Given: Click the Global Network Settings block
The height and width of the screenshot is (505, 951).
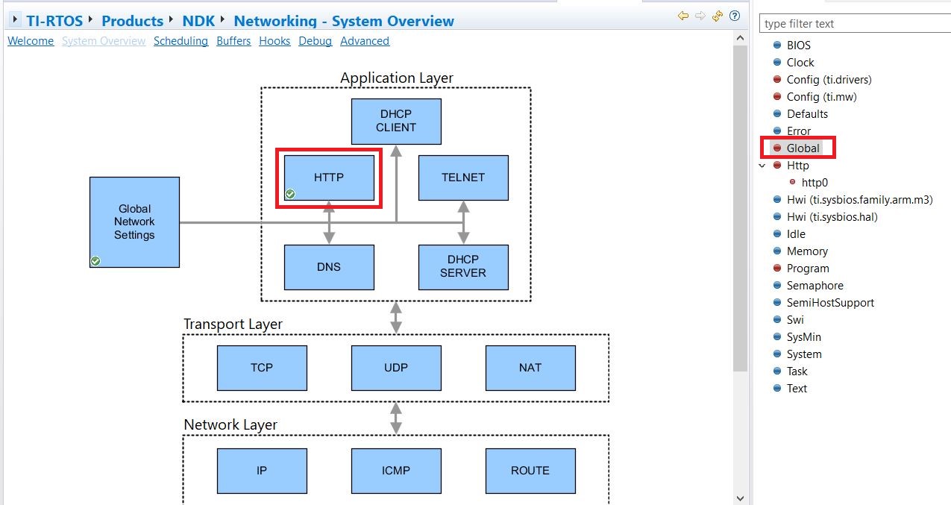Looking at the screenshot, I should point(134,222).
